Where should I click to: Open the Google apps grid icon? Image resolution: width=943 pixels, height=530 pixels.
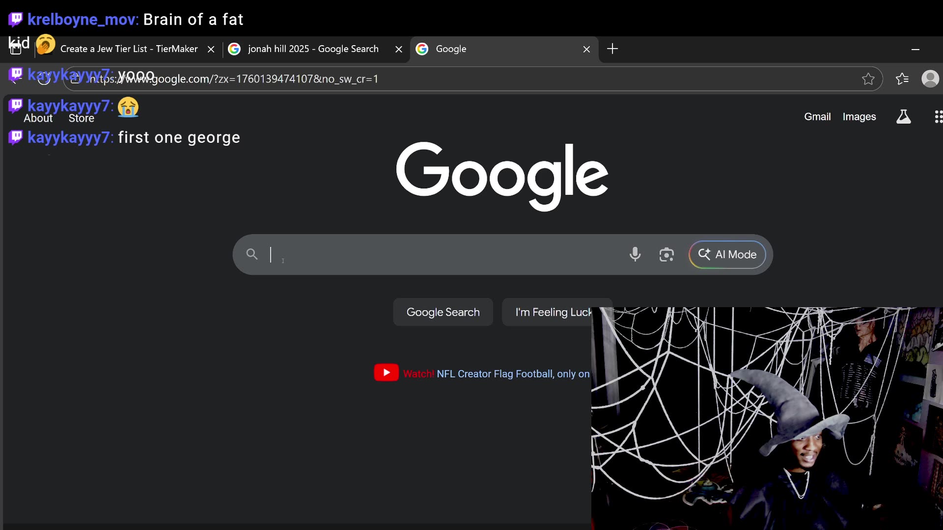click(x=938, y=117)
